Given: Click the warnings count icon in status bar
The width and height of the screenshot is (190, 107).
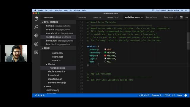Looking at the screenshot, I should tap(41, 95).
